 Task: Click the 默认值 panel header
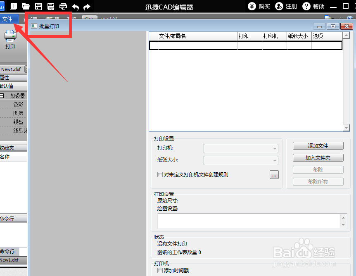(13, 86)
